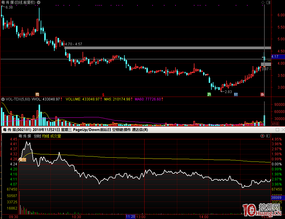This screenshot has height=219, width=285.
Task: Click the 6.38 high price annotation
Action: click(x=9, y=7)
